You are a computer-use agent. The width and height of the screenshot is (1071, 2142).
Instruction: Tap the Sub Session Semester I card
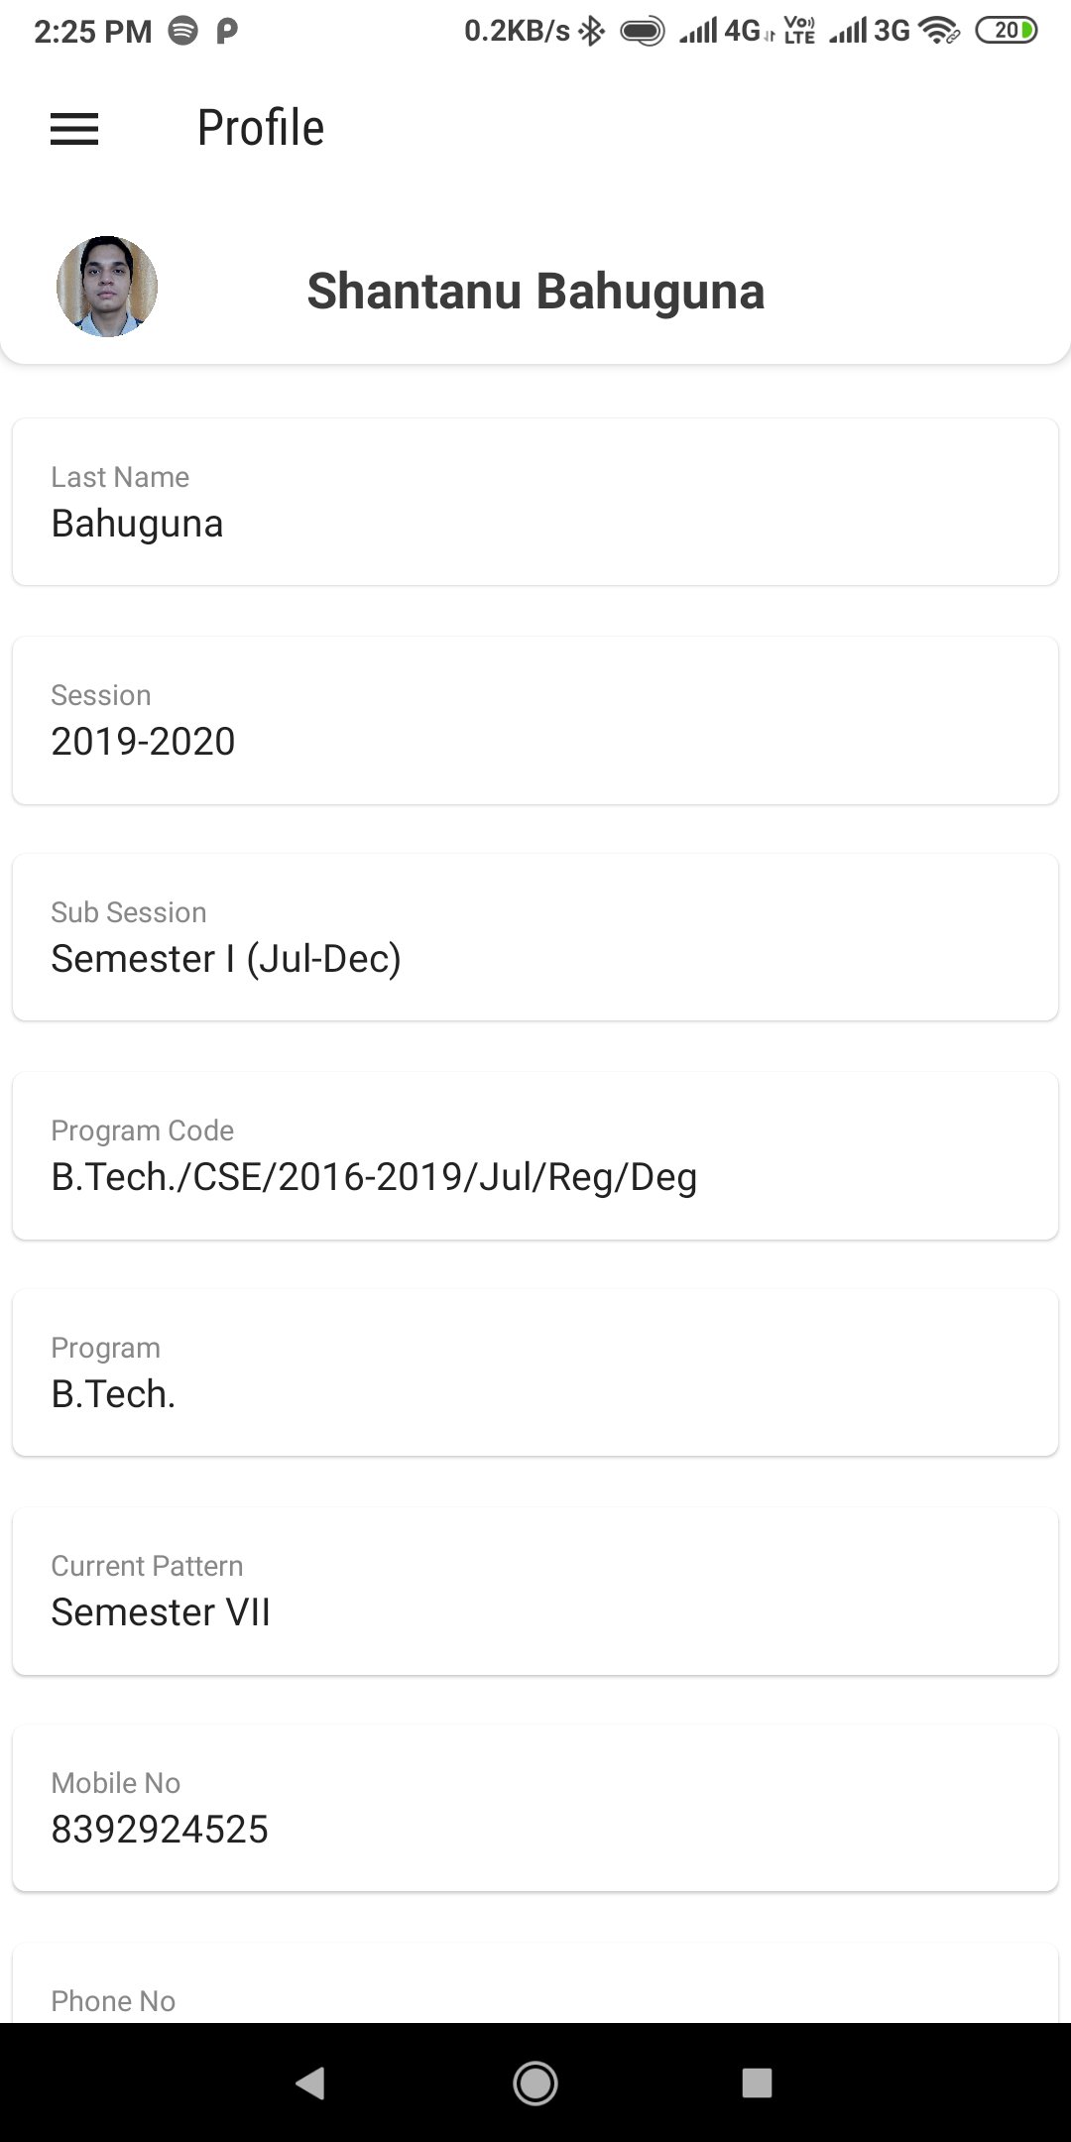(535, 938)
